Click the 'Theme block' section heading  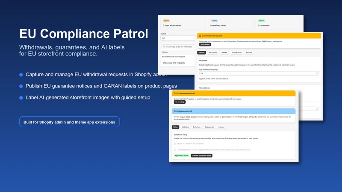click(204, 88)
